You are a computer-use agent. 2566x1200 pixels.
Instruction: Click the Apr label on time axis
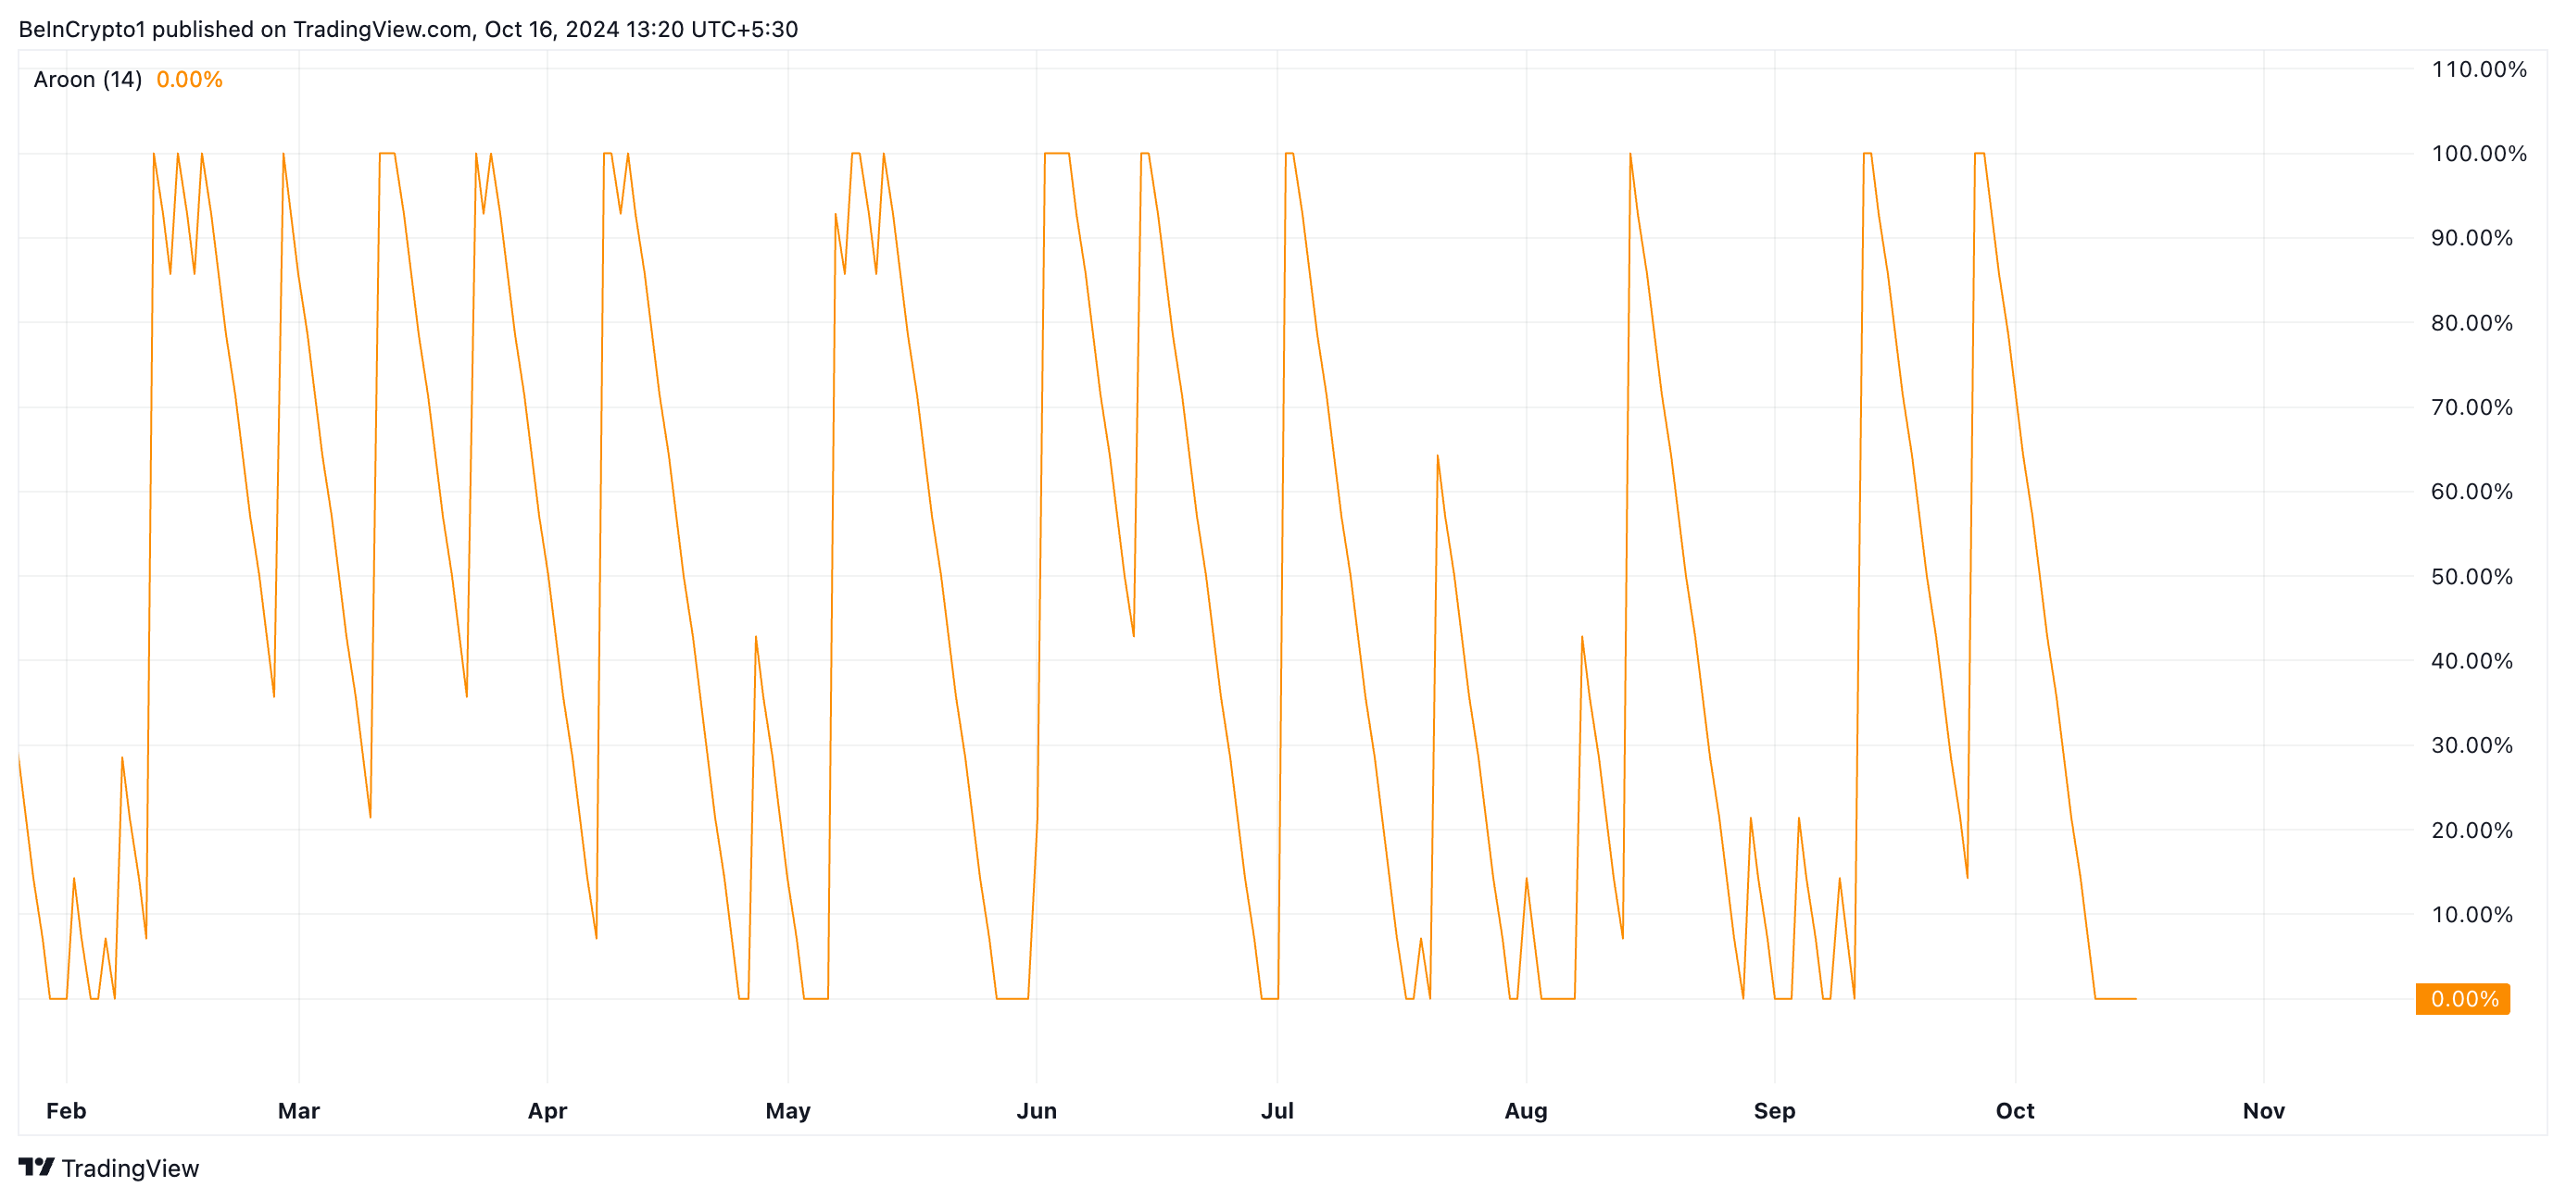(x=547, y=1110)
